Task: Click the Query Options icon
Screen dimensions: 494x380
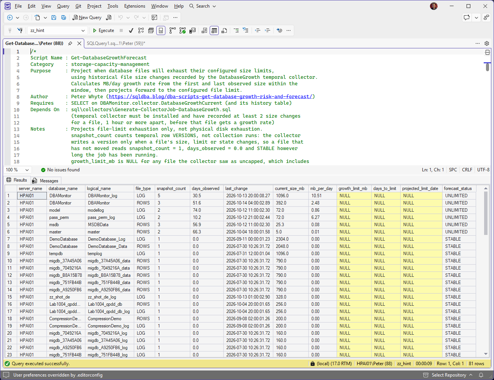Action: tap(151, 30)
